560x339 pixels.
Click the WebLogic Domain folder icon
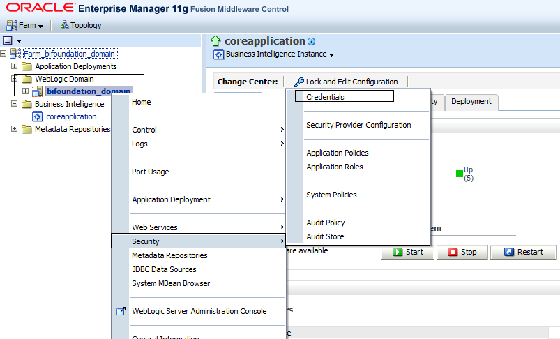coord(27,79)
